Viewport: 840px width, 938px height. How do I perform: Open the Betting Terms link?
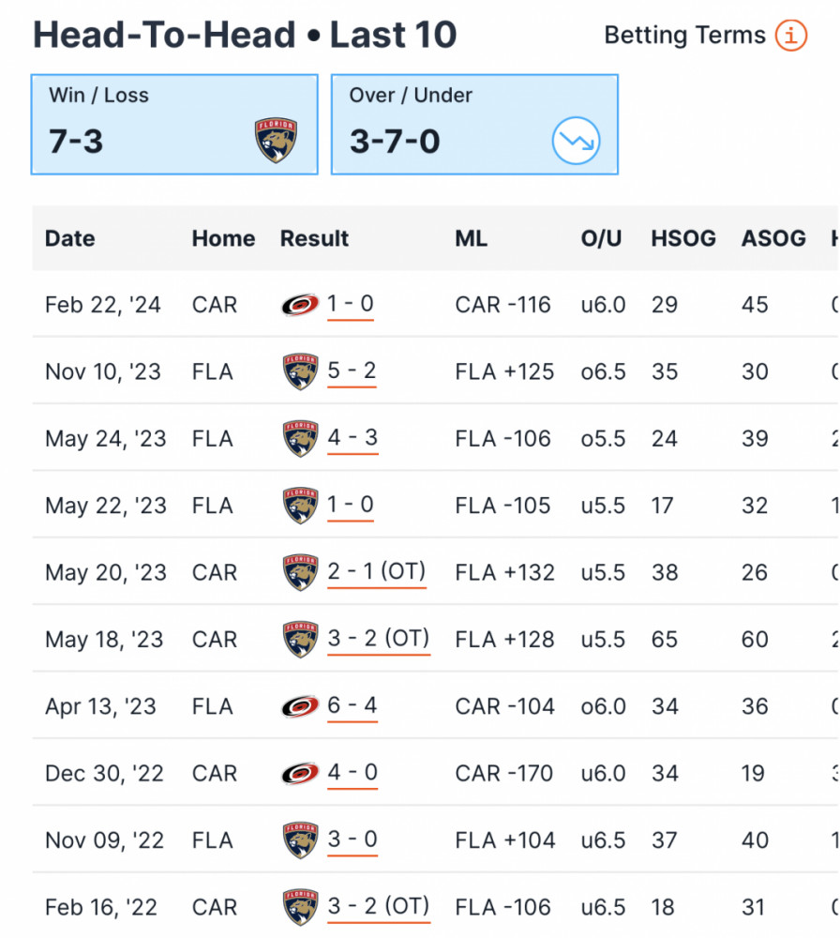(684, 36)
